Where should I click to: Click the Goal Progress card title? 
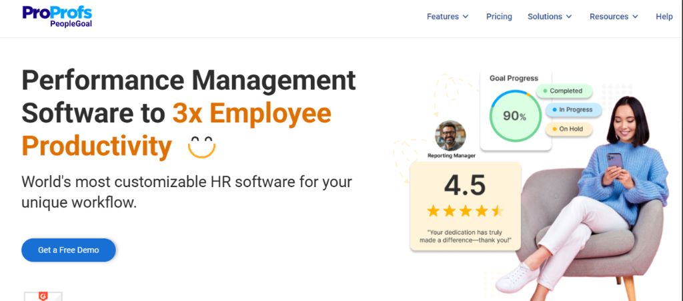(514, 78)
